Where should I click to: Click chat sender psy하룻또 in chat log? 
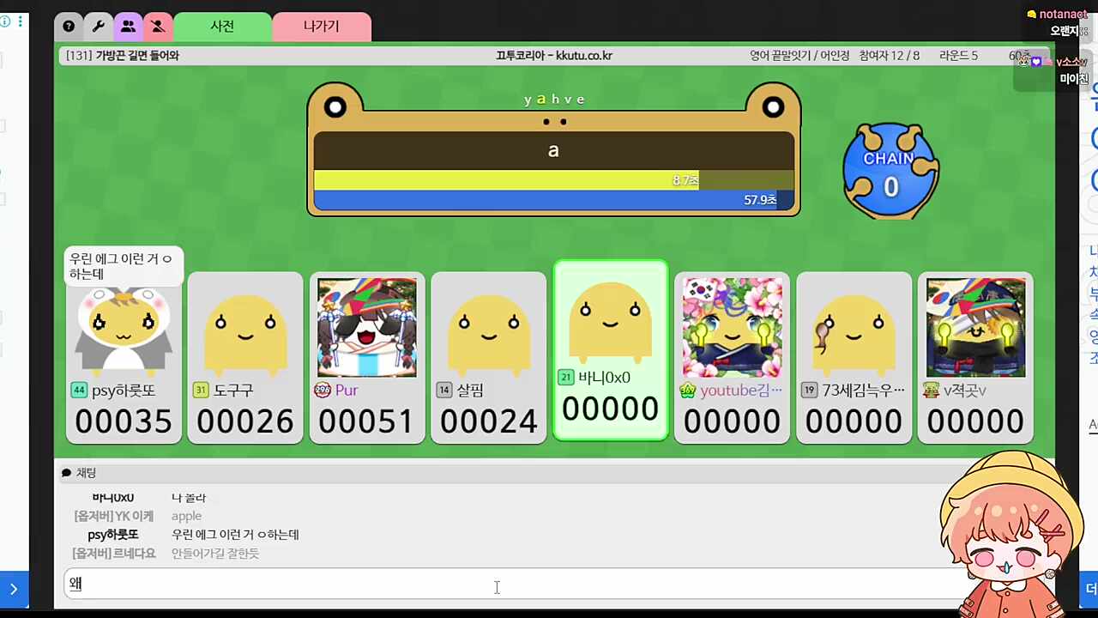pos(113,535)
